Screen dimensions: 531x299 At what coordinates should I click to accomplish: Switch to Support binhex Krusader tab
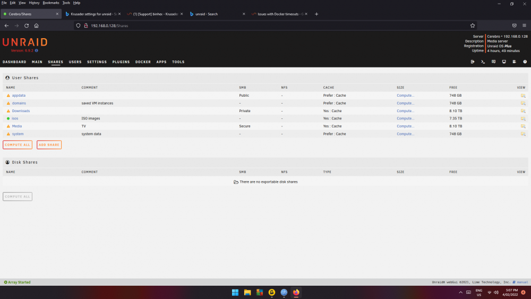coord(155,14)
